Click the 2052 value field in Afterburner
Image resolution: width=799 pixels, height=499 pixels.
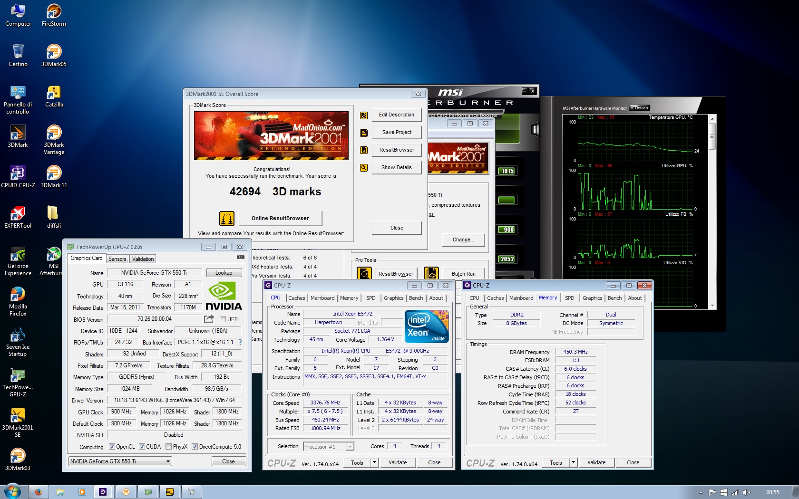point(507,259)
